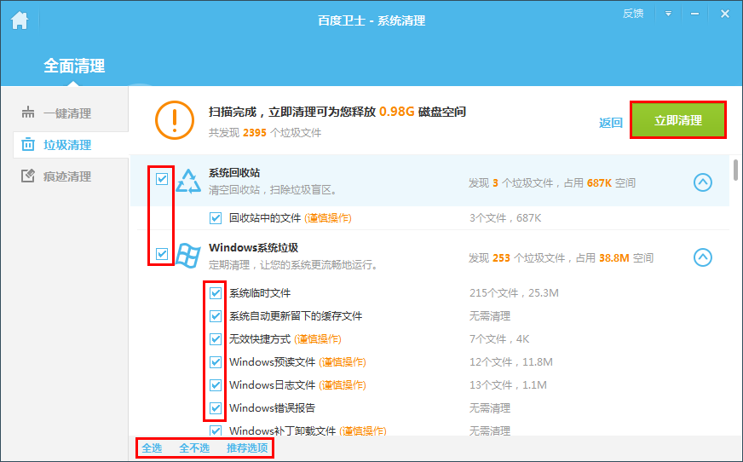Image resolution: width=743 pixels, height=462 pixels.
Task: Uncheck the 系统回收站 category checkbox
Action: 162,179
